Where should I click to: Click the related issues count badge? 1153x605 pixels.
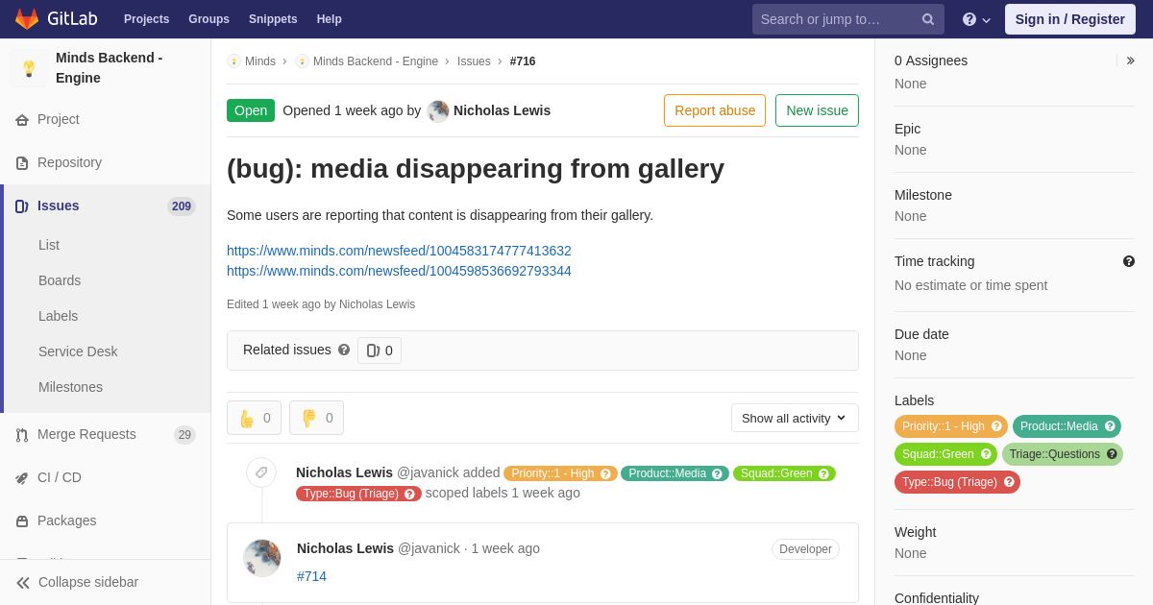[380, 351]
